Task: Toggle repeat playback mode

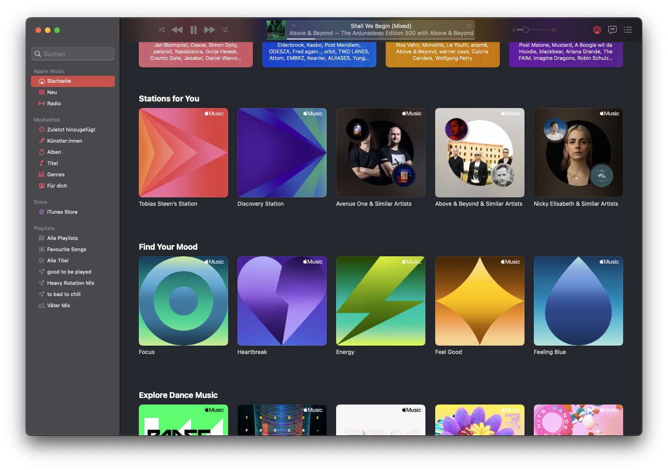Action: (x=225, y=30)
